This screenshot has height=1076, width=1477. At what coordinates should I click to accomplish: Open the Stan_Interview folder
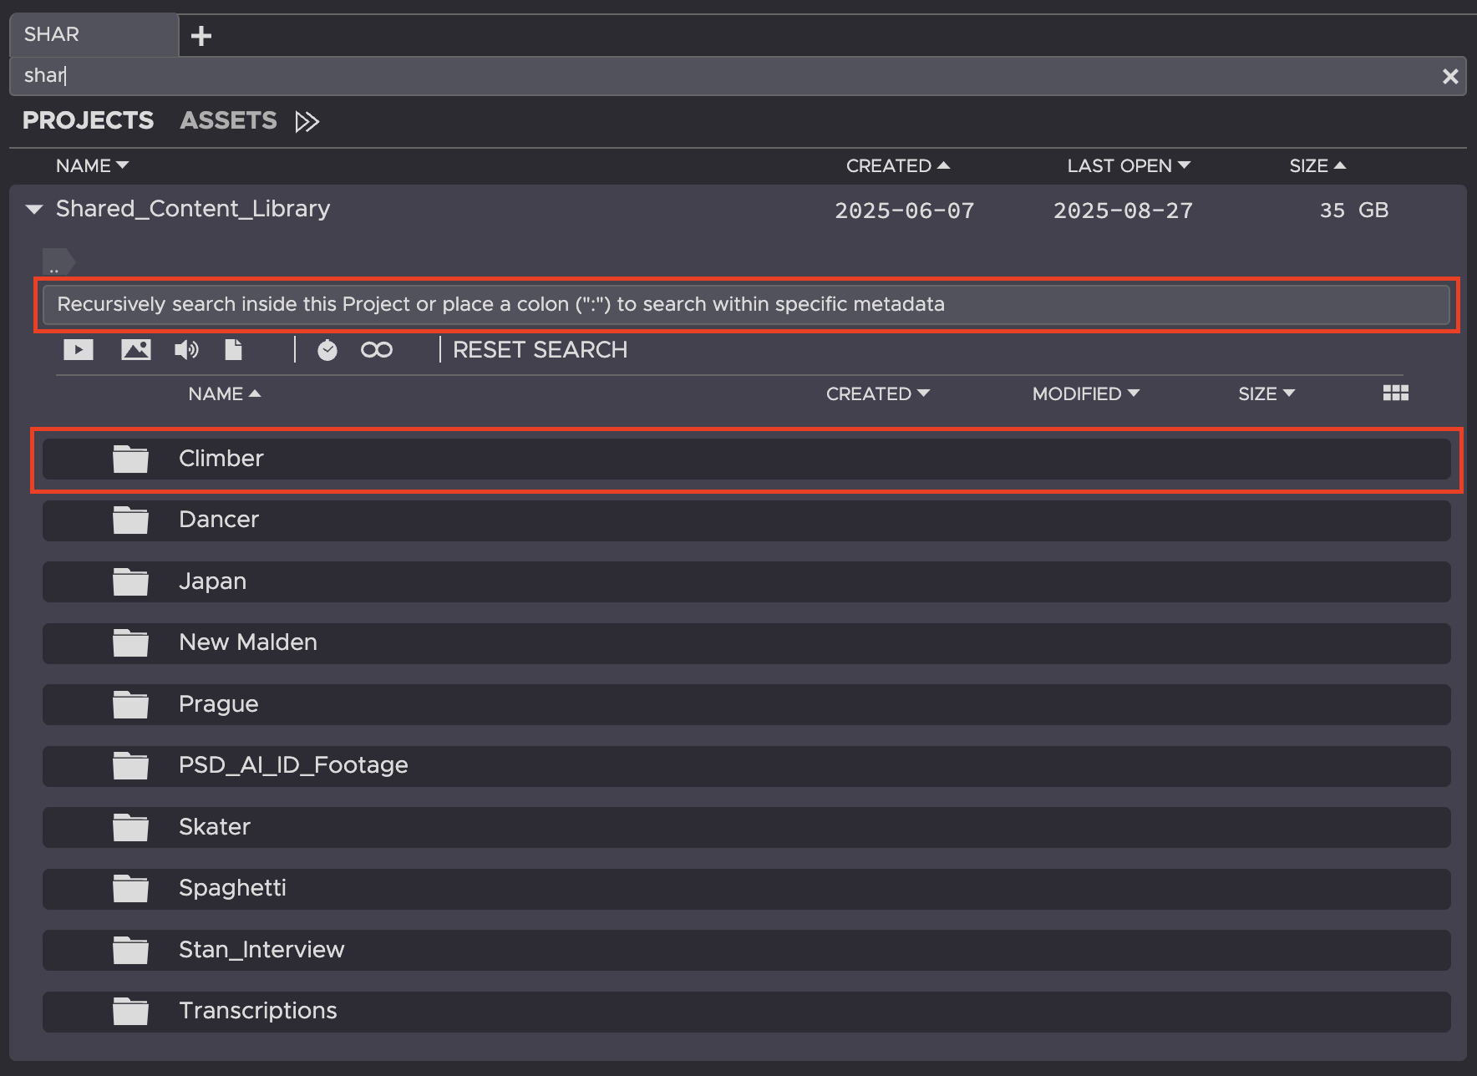tap(261, 950)
